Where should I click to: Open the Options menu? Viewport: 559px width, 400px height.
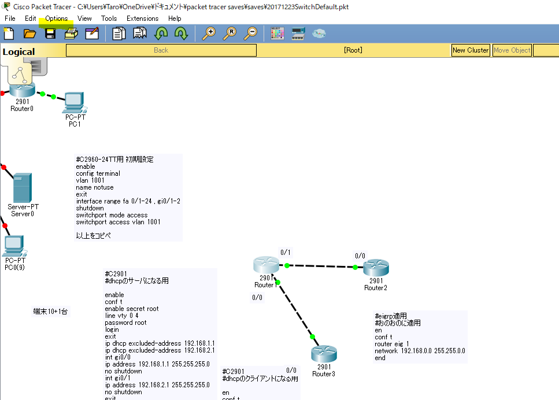55,18
